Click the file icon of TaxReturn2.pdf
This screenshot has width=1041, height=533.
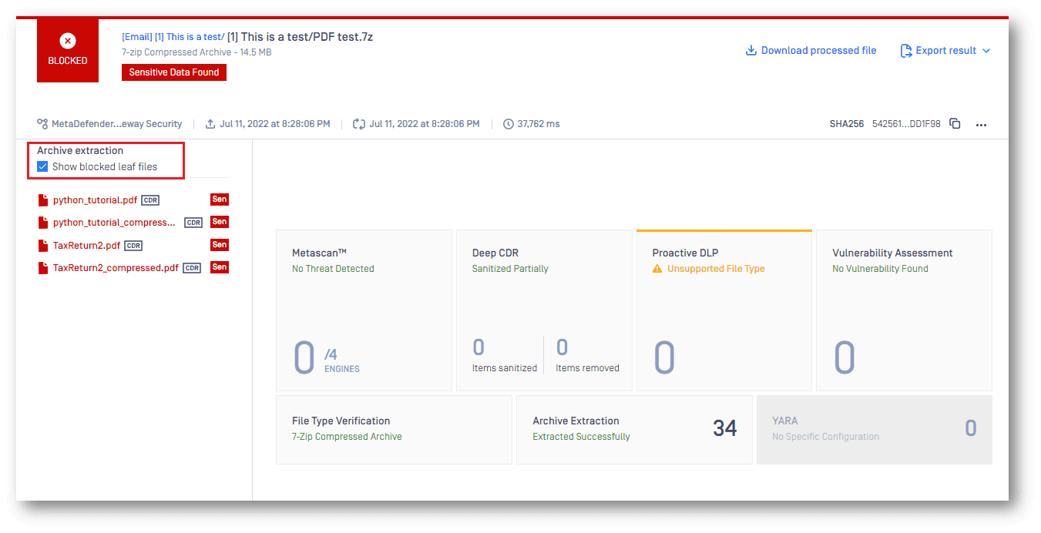point(43,246)
